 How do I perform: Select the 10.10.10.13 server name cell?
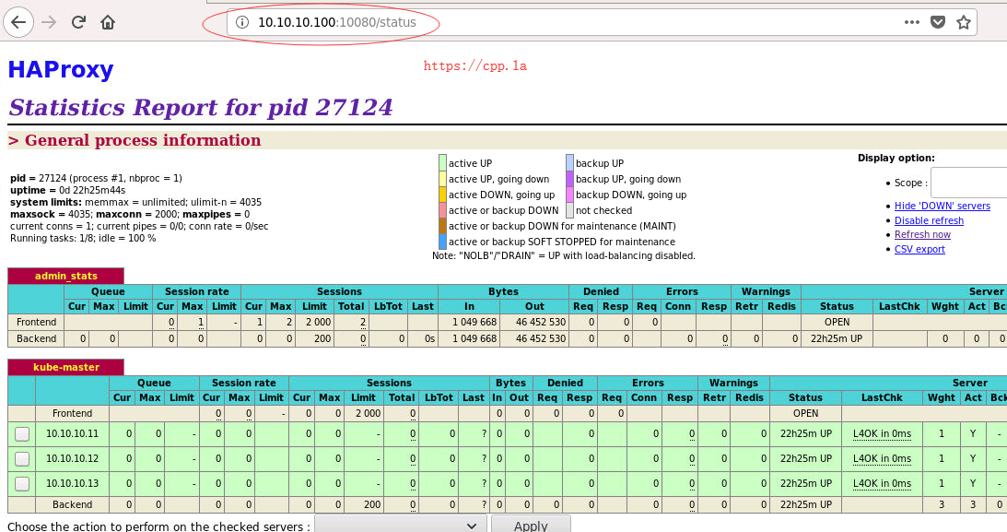click(x=72, y=483)
